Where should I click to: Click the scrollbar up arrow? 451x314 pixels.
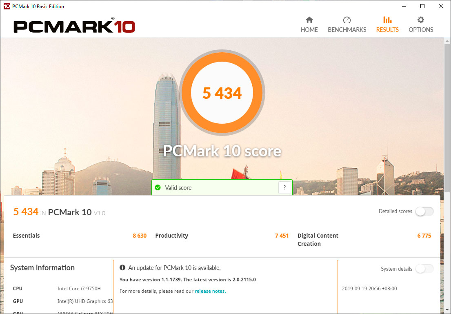coord(447,41)
